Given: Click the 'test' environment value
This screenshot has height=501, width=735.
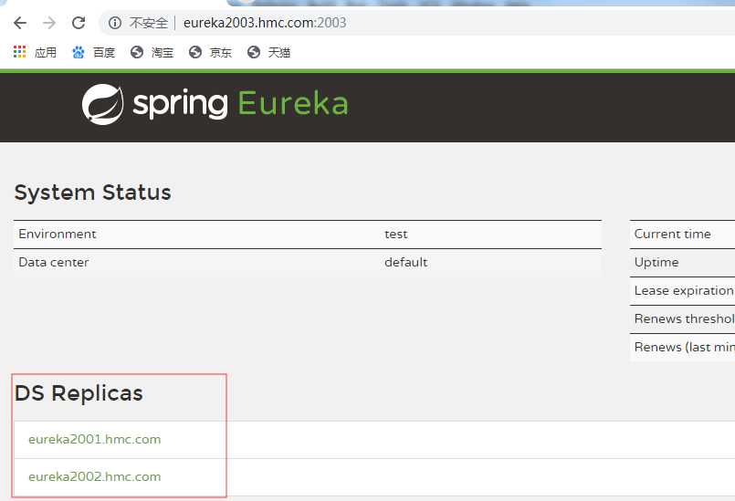Looking at the screenshot, I should [396, 234].
